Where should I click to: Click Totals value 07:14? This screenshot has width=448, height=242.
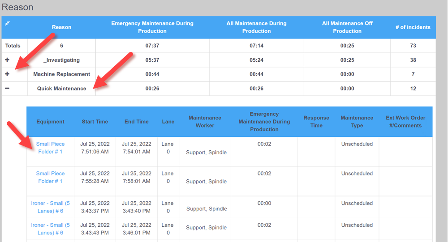pos(257,46)
